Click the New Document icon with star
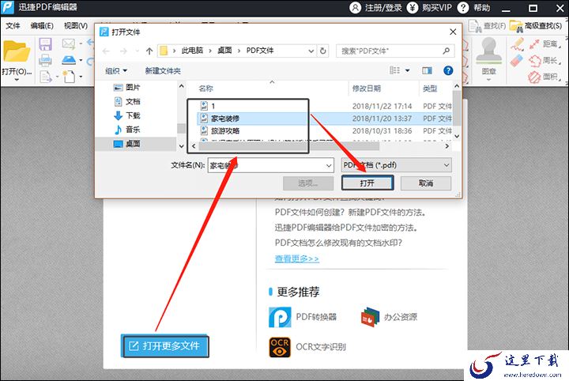Viewport: 569px width, 381px height. click(x=69, y=76)
